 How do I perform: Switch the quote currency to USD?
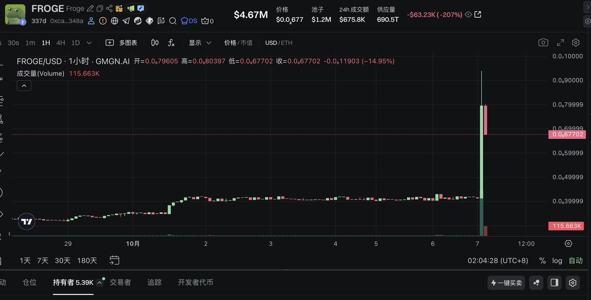(x=271, y=42)
